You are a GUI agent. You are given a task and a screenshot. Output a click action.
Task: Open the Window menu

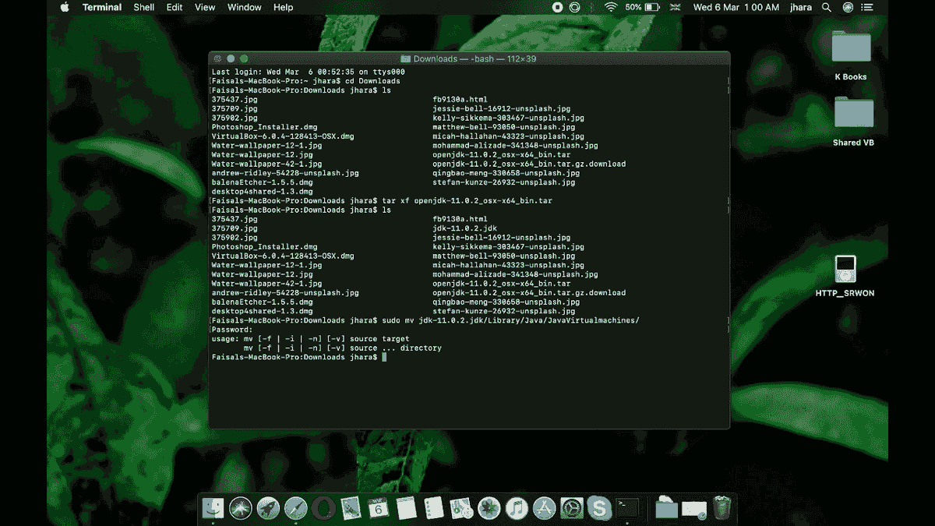point(245,7)
